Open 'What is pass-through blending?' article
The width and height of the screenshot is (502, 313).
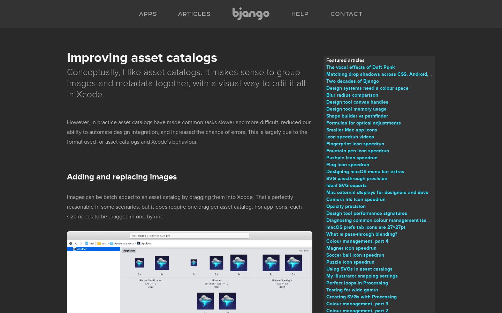click(362, 234)
